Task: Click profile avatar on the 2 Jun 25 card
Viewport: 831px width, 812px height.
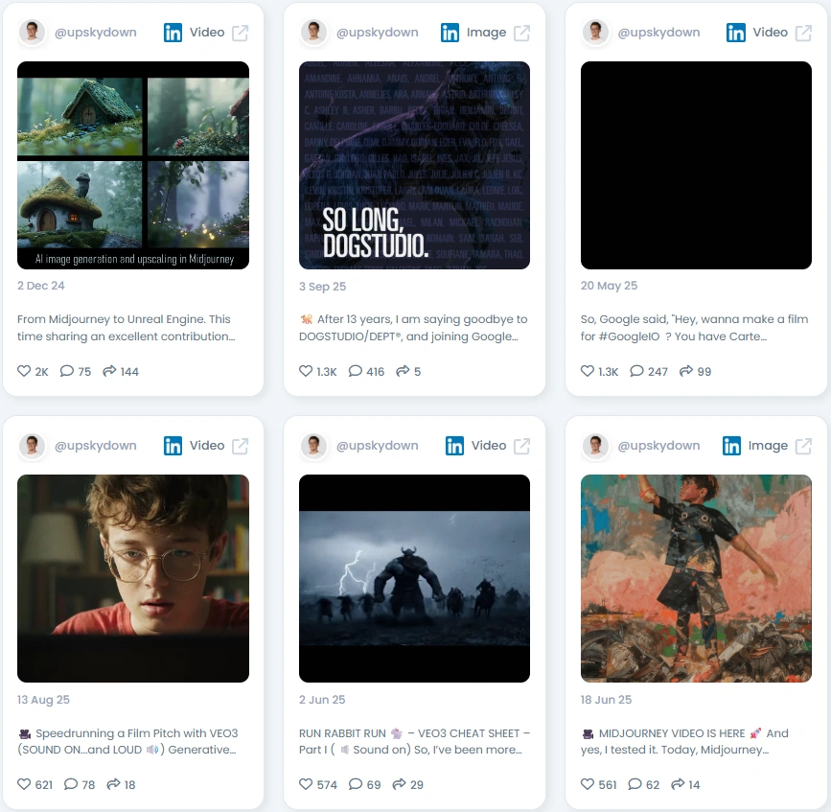Action: coord(313,445)
